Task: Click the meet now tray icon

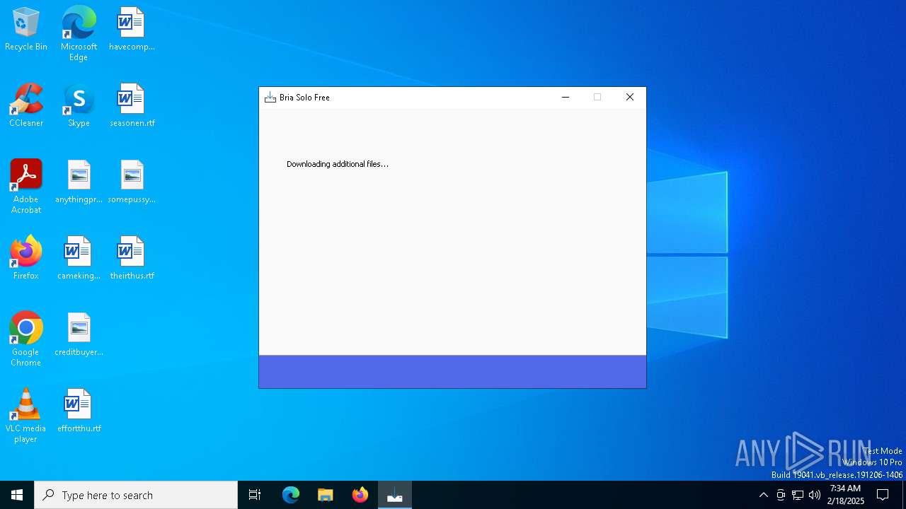Action: (781, 495)
